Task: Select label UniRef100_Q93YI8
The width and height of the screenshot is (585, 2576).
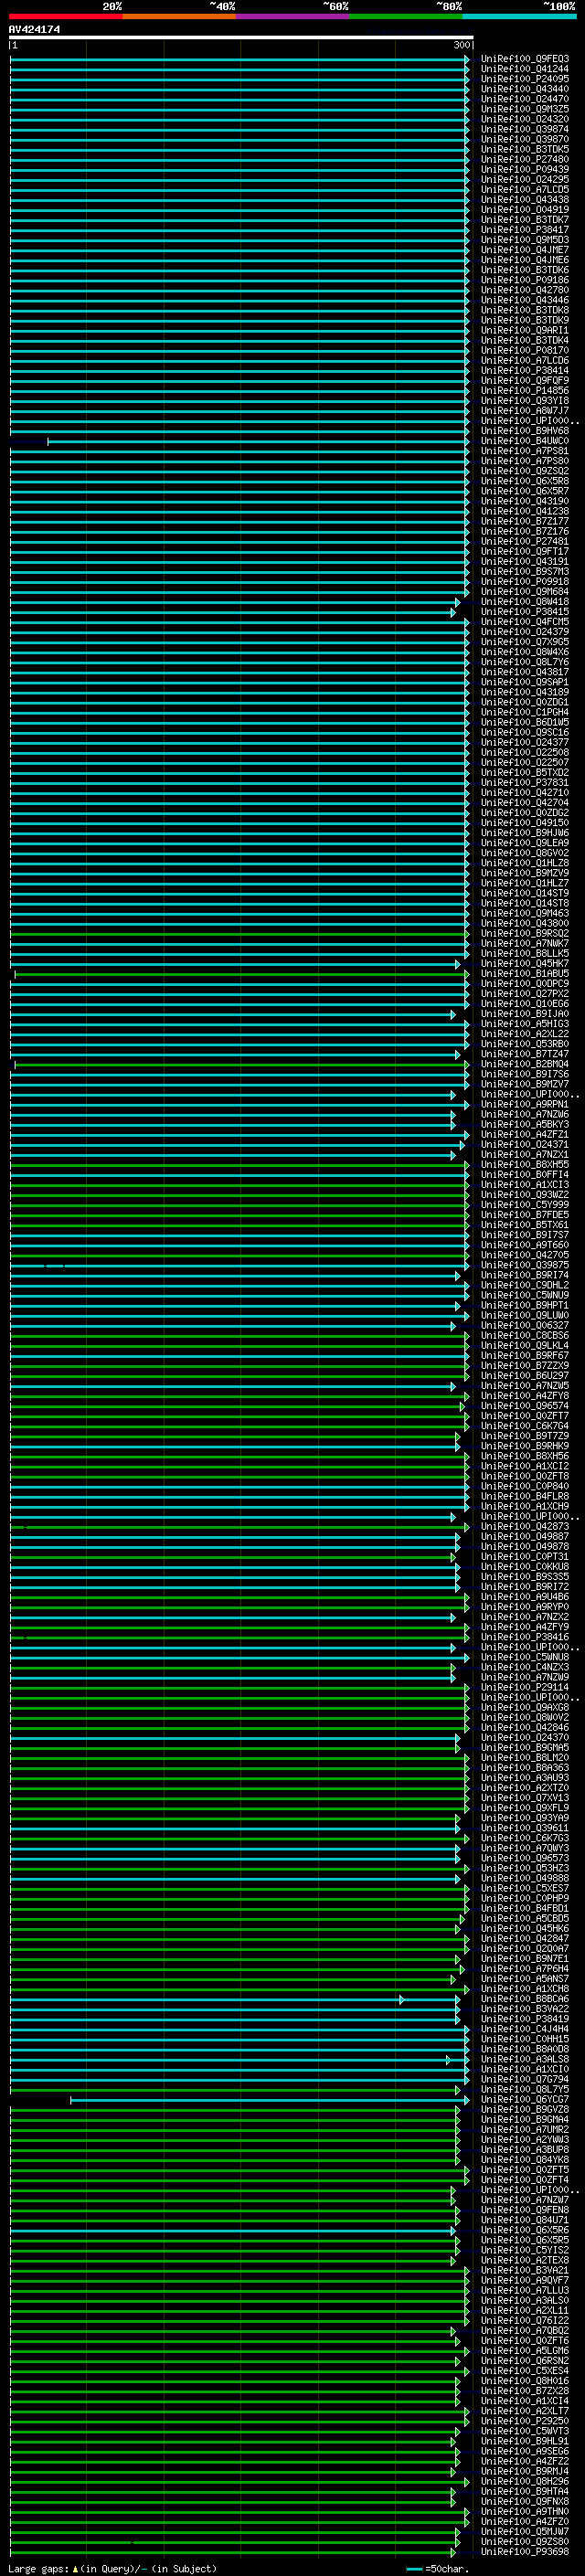Action: [525, 400]
